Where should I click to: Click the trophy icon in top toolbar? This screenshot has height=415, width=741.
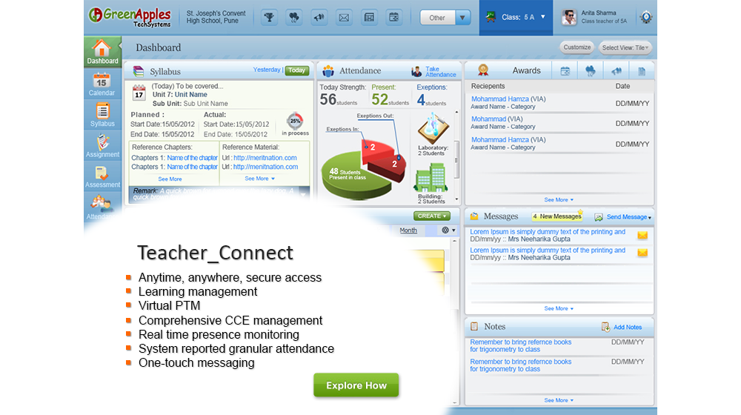tap(269, 17)
